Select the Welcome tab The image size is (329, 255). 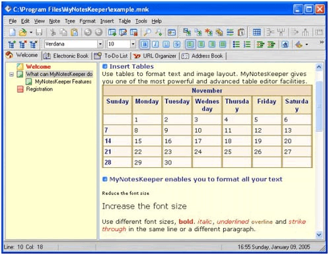[22, 55]
